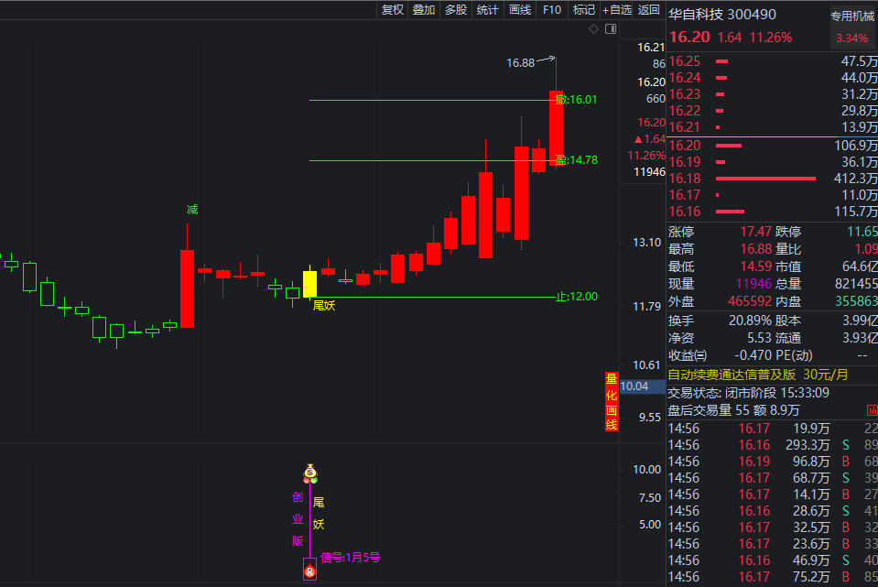This screenshot has width=878, height=587.
Task: Open the 标记 marker menu
Action: click(583, 10)
